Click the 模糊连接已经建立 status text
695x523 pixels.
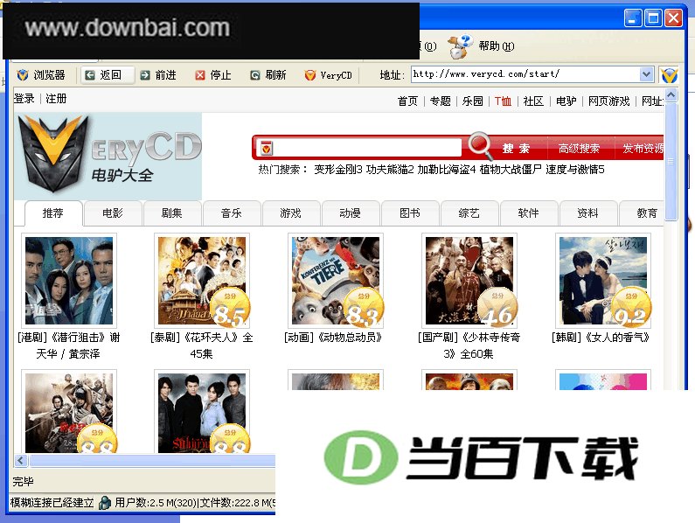52,503
